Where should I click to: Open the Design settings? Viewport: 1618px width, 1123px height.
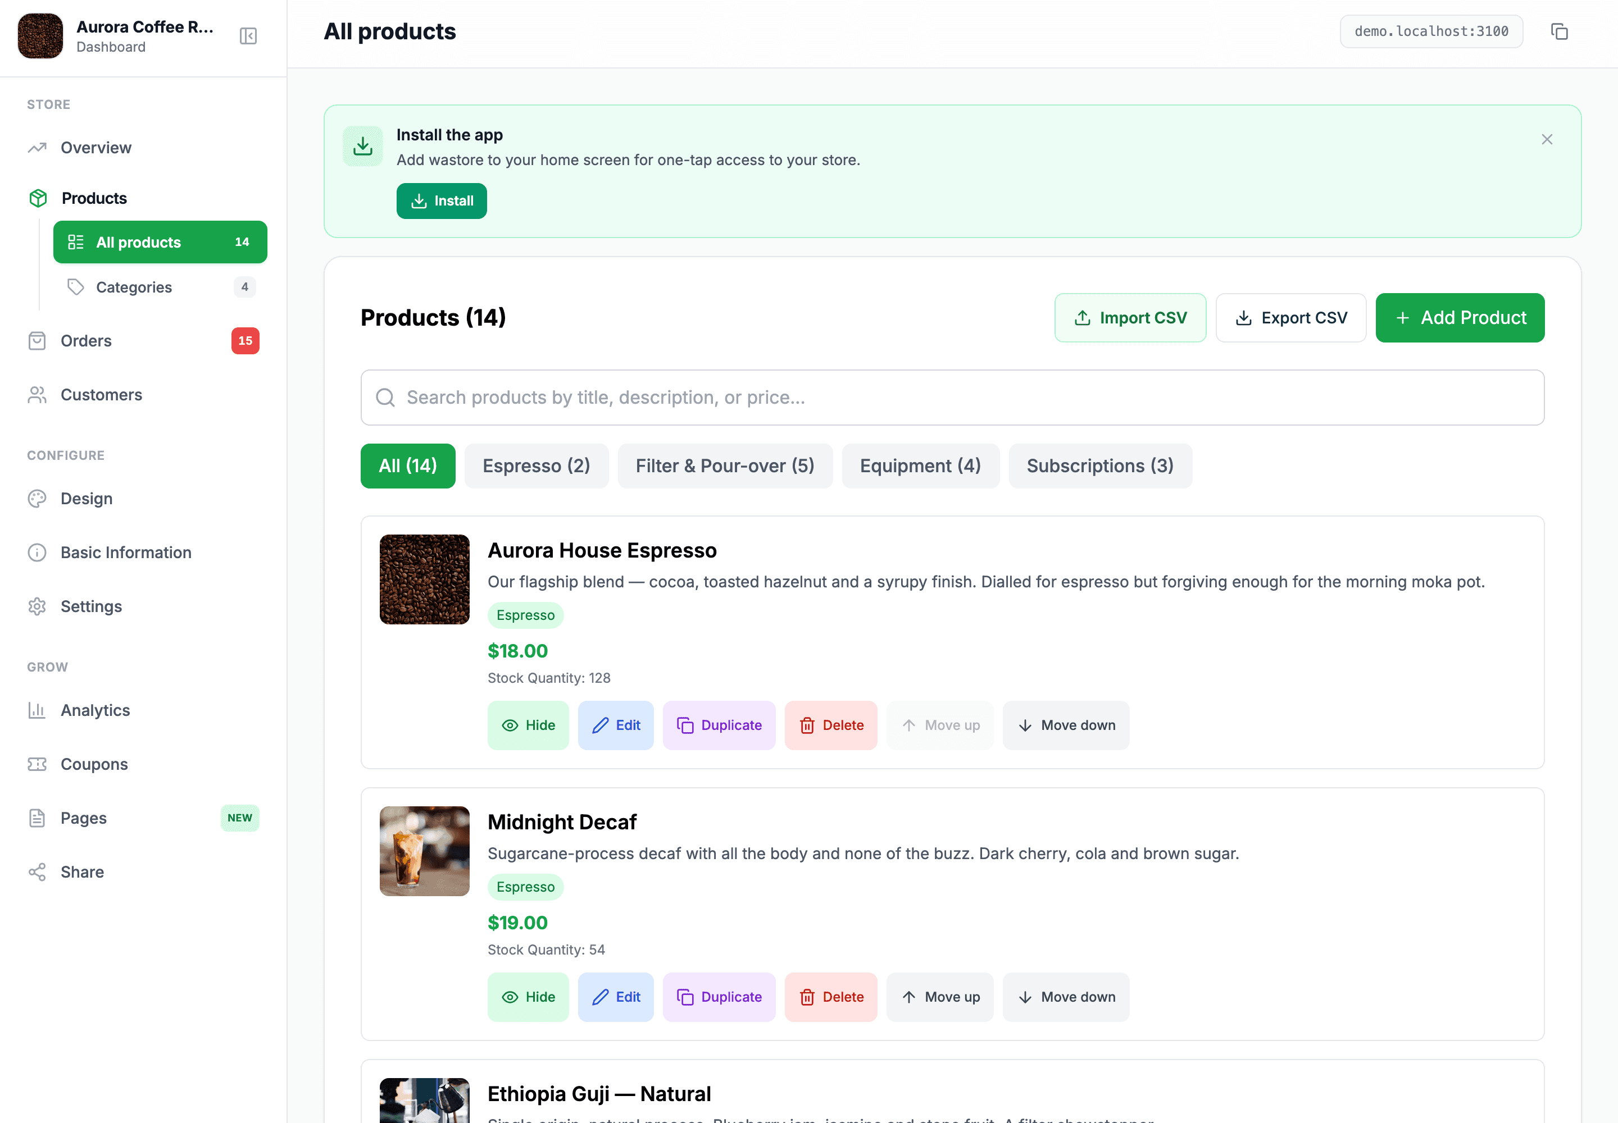pyautogui.click(x=144, y=499)
